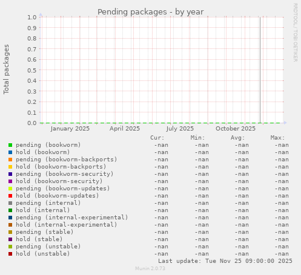This screenshot has width=301, height=275.
Task: Click the 'Cur:' column header
Action: tap(157, 138)
